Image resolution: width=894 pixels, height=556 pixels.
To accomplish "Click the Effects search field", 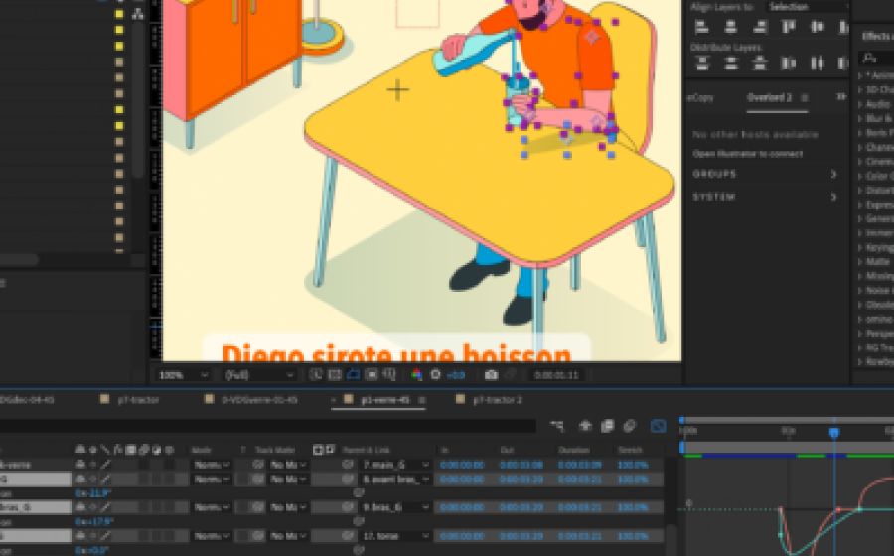I will pos(877,58).
